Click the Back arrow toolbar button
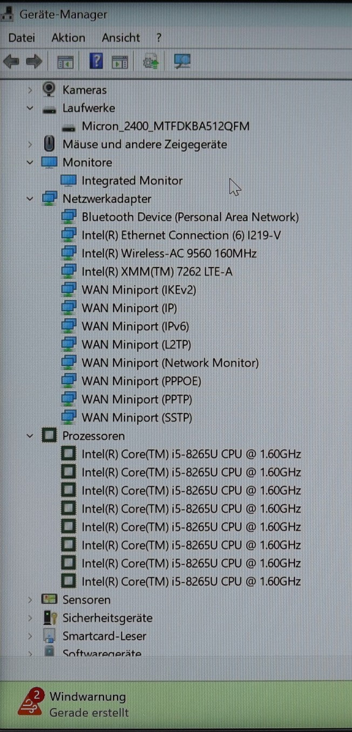This screenshot has height=732, width=352. tap(11, 62)
